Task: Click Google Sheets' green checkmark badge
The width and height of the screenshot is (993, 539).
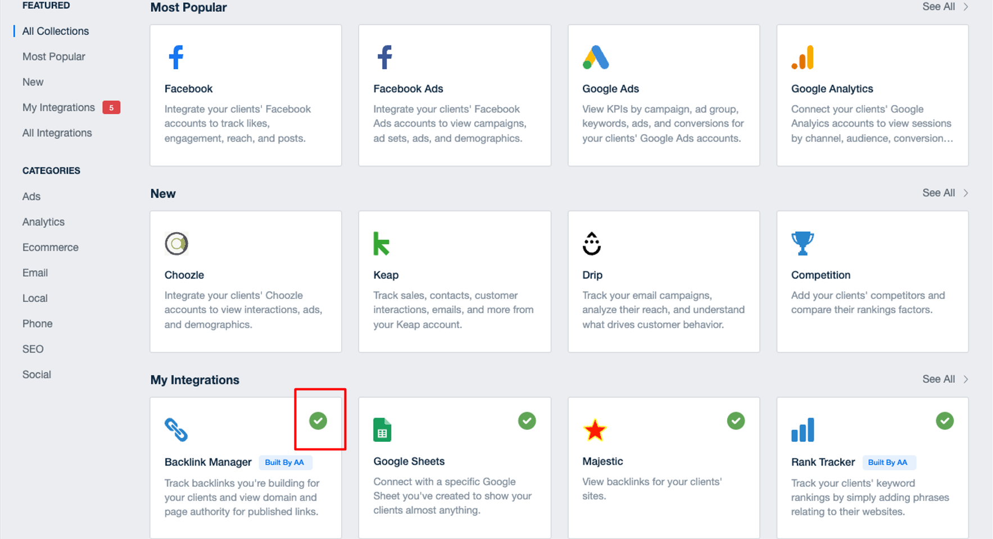Action: [527, 420]
